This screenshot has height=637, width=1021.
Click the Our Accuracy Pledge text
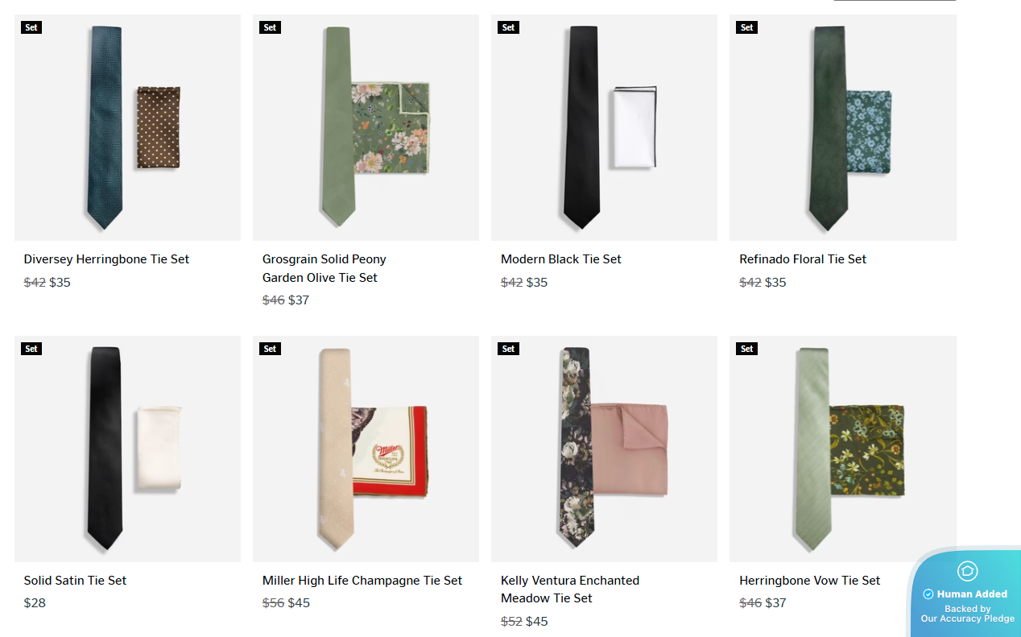[x=967, y=619]
